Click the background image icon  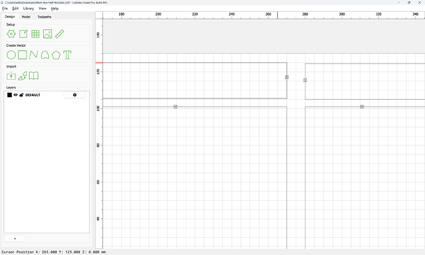(47, 34)
